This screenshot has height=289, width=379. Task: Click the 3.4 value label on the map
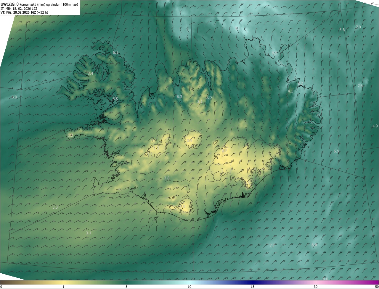click(91, 73)
